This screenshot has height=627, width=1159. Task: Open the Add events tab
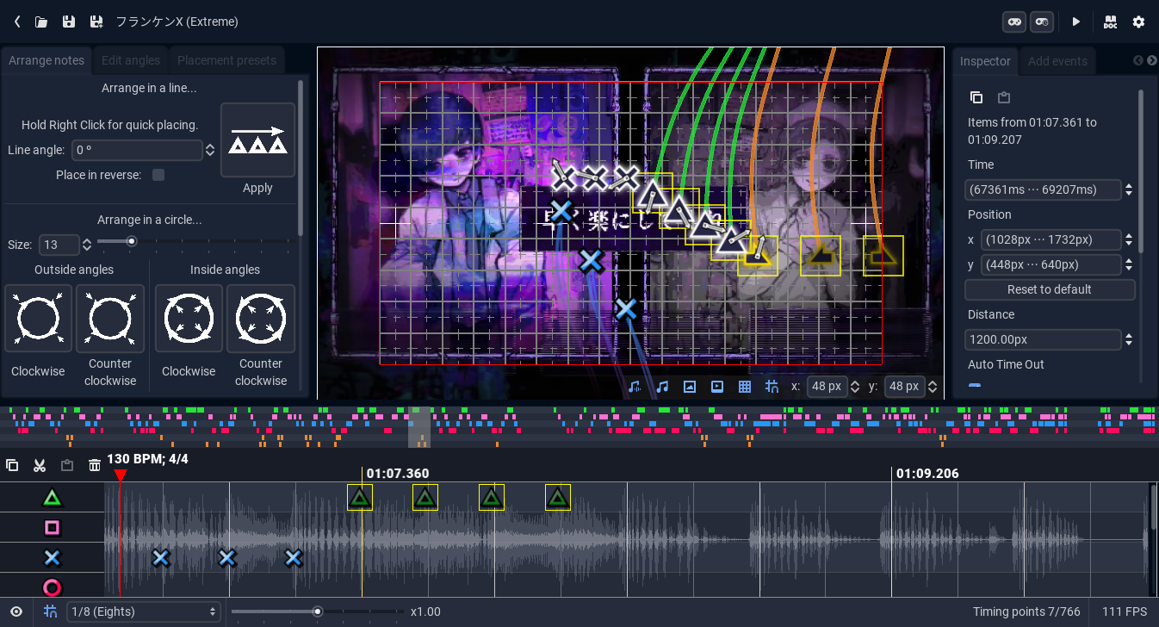click(x=1057, y=61)
